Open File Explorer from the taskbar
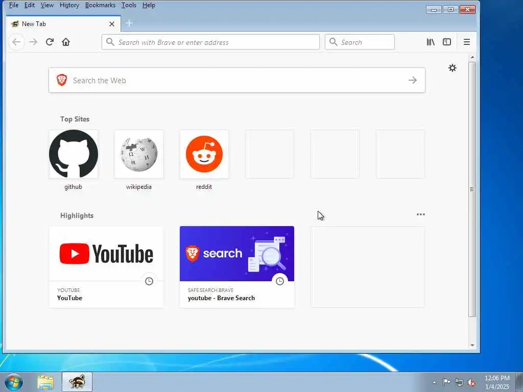 pos(45,382)
